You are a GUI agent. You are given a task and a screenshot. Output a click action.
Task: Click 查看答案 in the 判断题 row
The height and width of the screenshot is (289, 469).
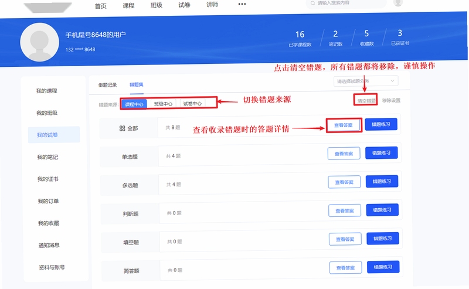pos(345,211)
